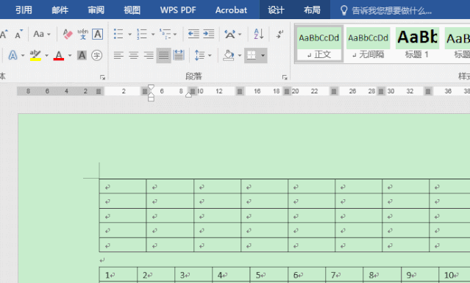Open line and paragraph spacing
Screen dimensions: 470x283
[199, 55]
